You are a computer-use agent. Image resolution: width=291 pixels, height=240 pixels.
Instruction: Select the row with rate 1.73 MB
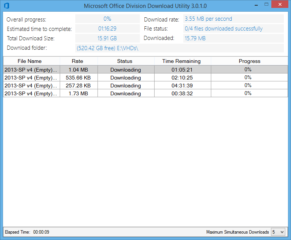click(145, 93)
